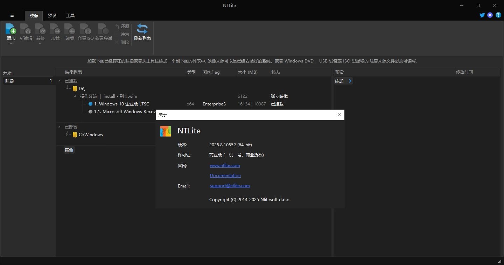The width and height of the screenshot is (504, 265).
Task: Switch to the 工具 tab
Action: pyautogui.click(x=70, y=15)
